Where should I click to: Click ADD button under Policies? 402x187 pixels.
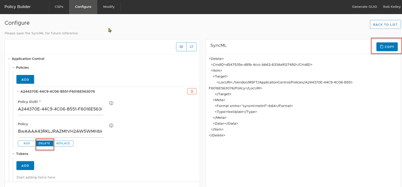click(25, 80)
